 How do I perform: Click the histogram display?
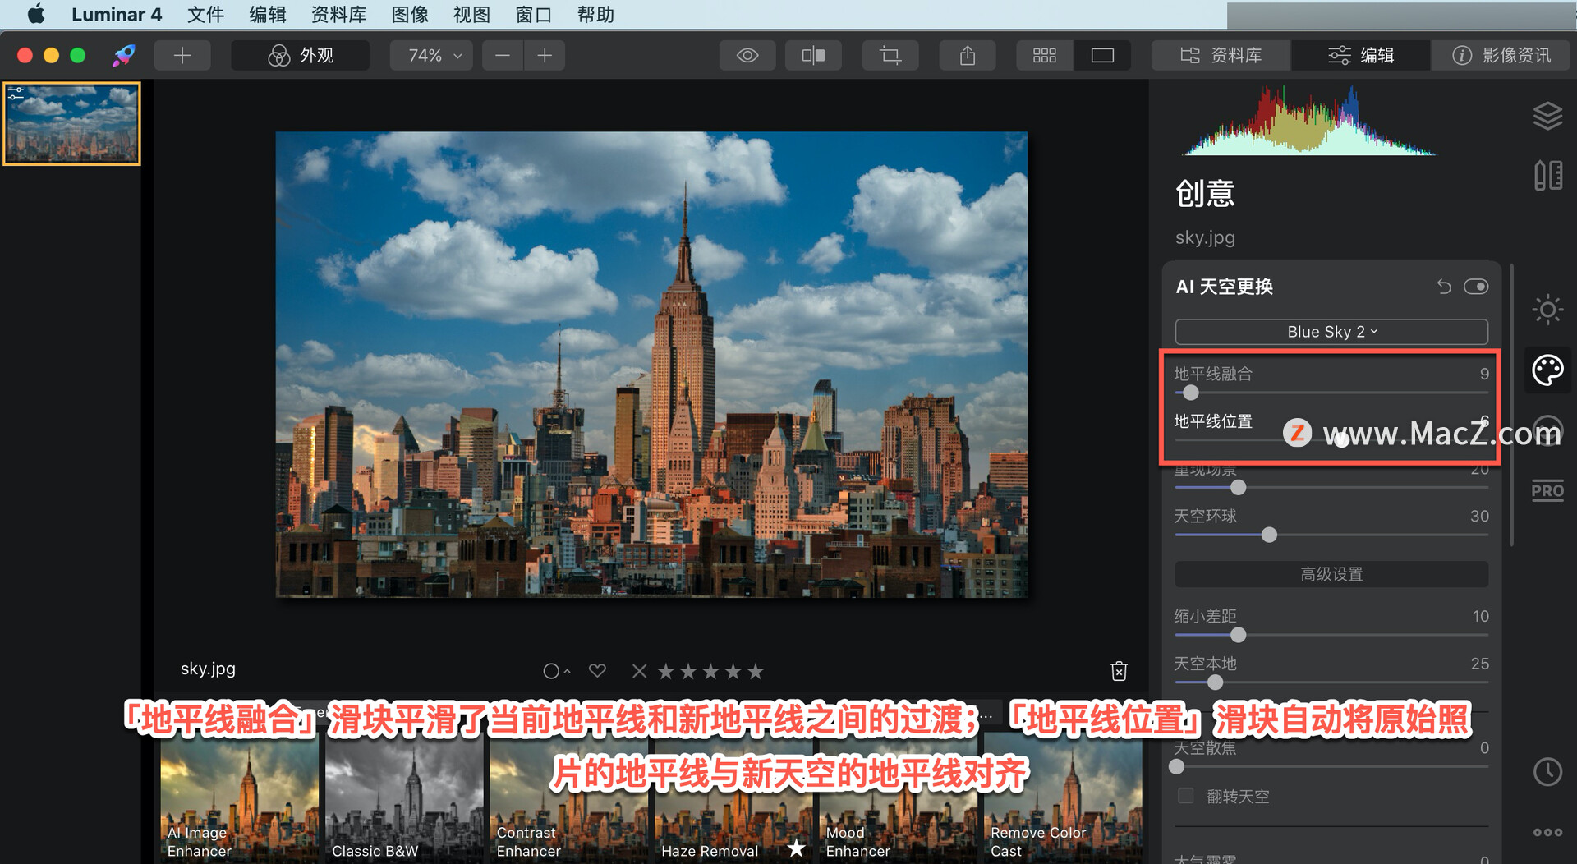(x=1309, y=121)
